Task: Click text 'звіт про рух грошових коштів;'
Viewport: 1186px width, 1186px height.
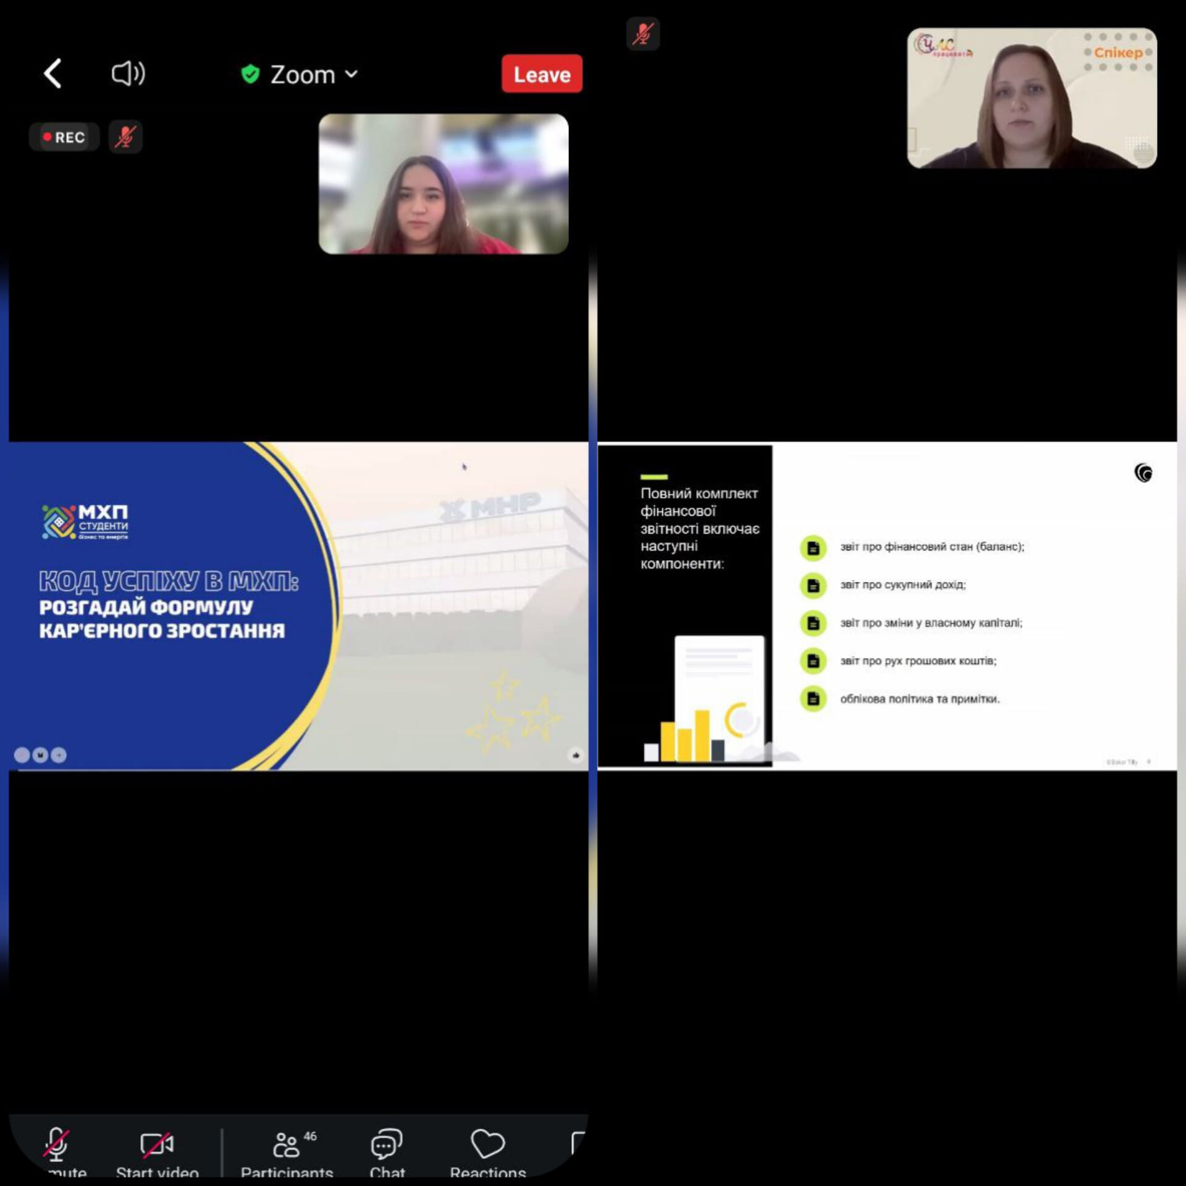Action: coord(919,661)
